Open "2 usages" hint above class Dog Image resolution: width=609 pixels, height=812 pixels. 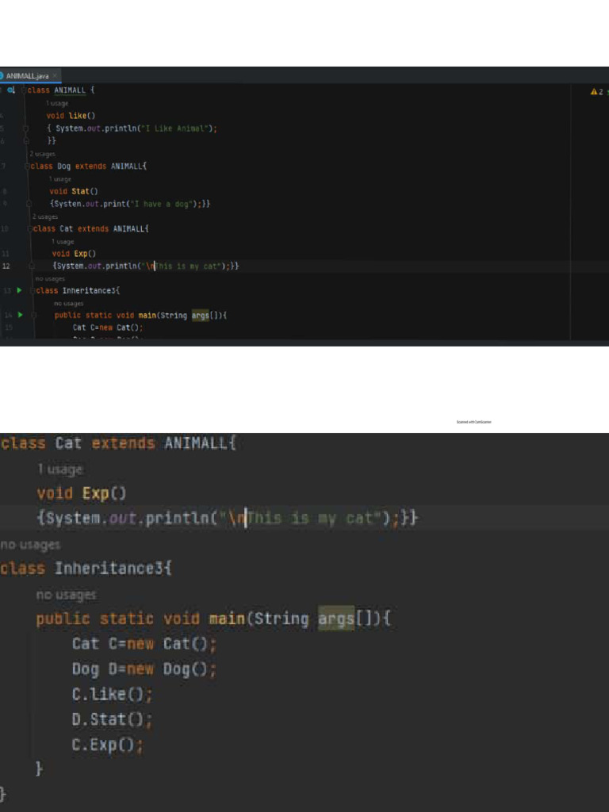[x=42, y=154]
